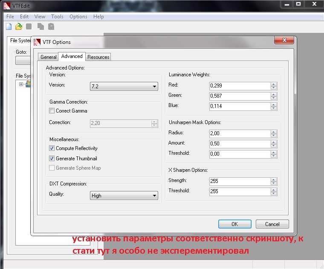
Task: Click the X Sharpen Threshold spinner arrows
Action: (274, 191)
